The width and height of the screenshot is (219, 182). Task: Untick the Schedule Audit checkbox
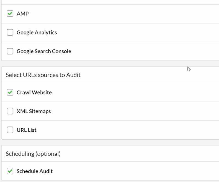10,171
